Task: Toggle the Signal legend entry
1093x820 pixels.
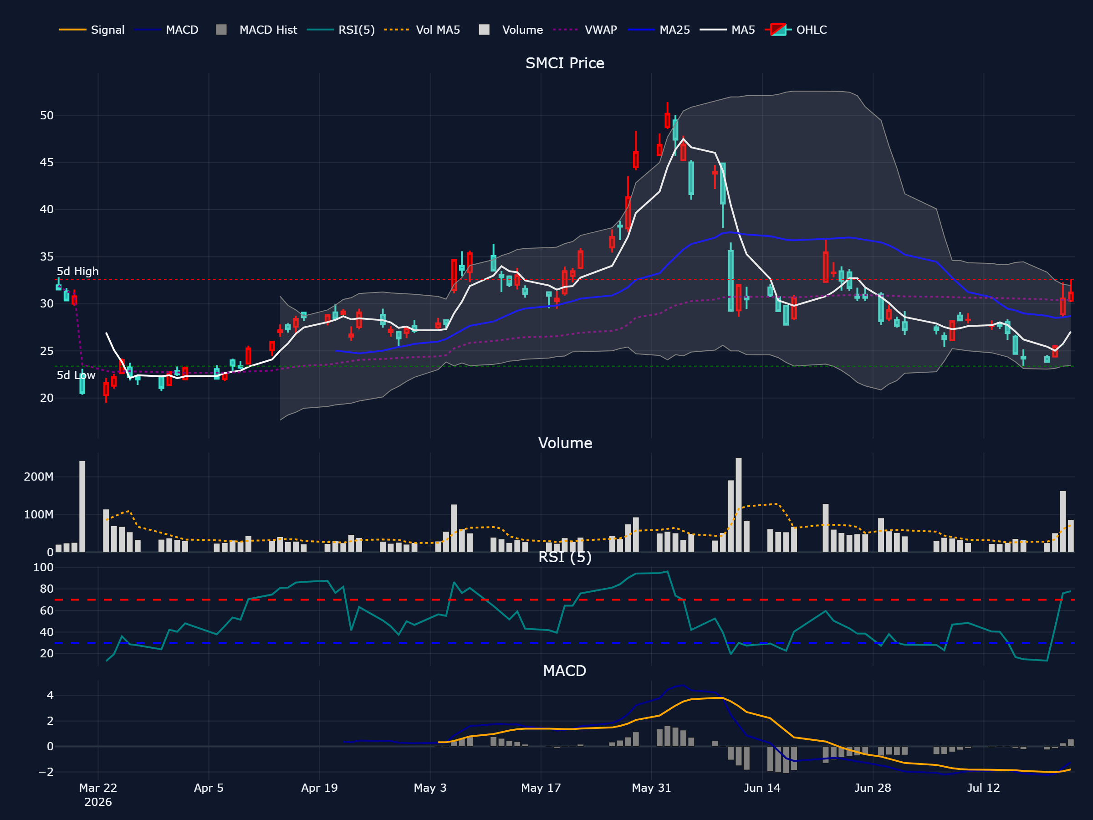Action: (x=92, y=30)
